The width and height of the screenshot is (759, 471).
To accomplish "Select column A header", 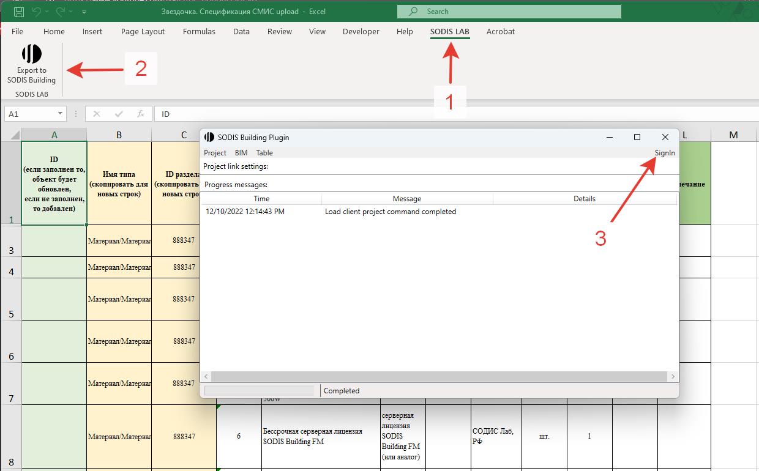I will 54,135.
